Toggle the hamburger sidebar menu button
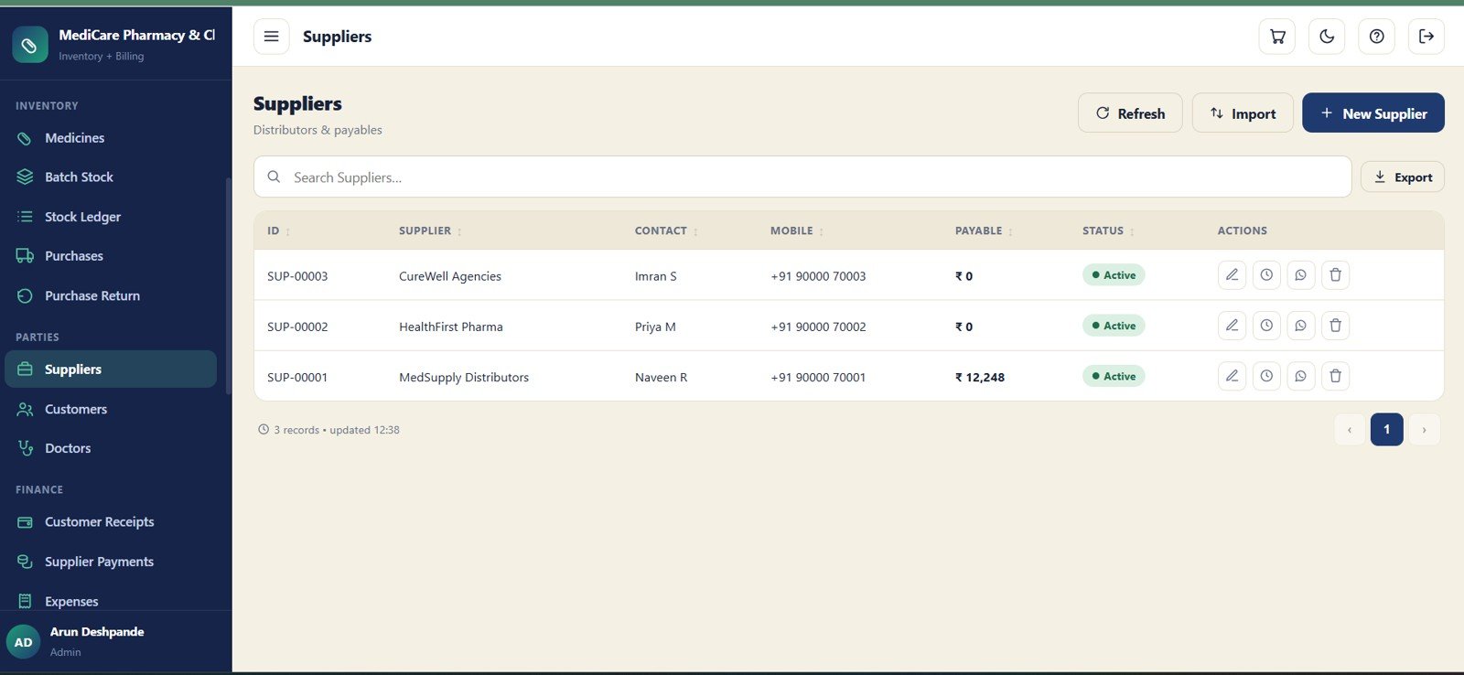 click(271, 37)
